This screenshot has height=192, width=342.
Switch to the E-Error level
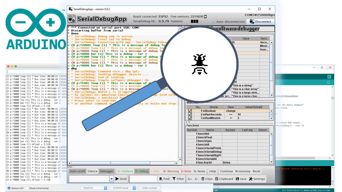pyautogui.click(x=186, y=171)
